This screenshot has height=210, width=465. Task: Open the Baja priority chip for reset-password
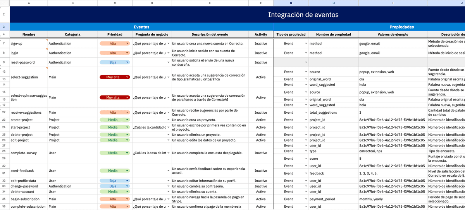click(115, 62)
